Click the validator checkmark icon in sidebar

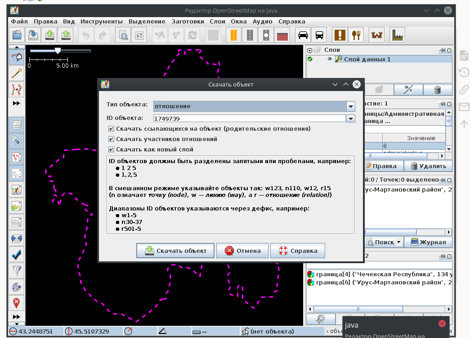[17, 254]
